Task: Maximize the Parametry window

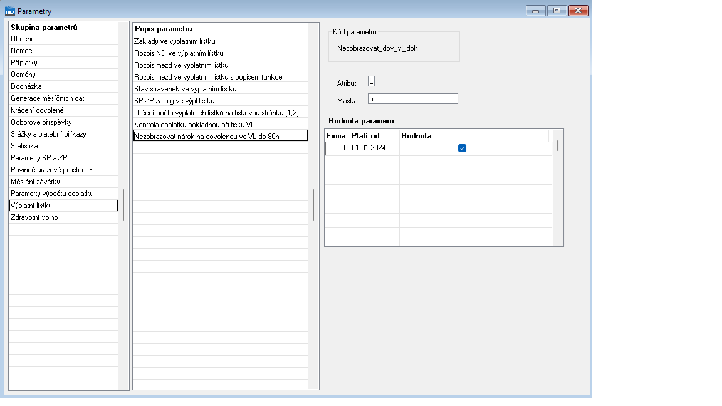Action: 557,11
